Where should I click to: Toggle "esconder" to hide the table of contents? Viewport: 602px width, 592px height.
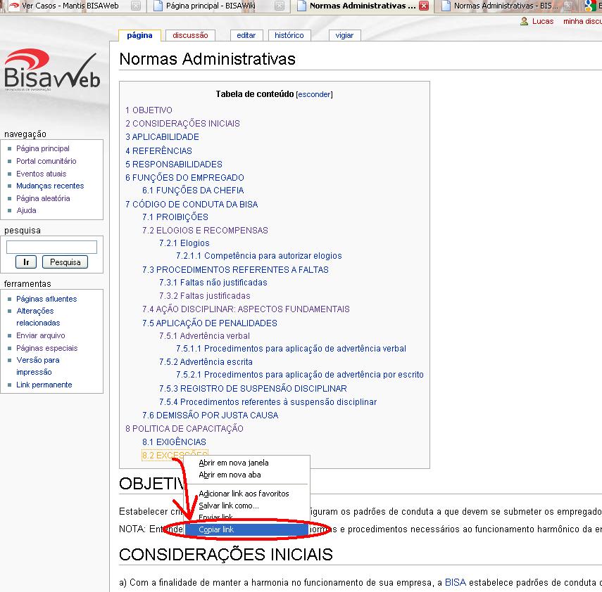point(314,94)
